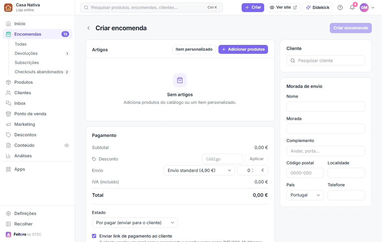Open the notifications bell icon
The image size is (382, 242).
click(352, 7)
